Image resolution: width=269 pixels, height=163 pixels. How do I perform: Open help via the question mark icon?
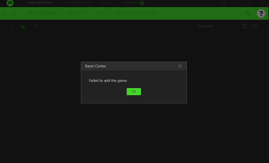tap(261, 13)
